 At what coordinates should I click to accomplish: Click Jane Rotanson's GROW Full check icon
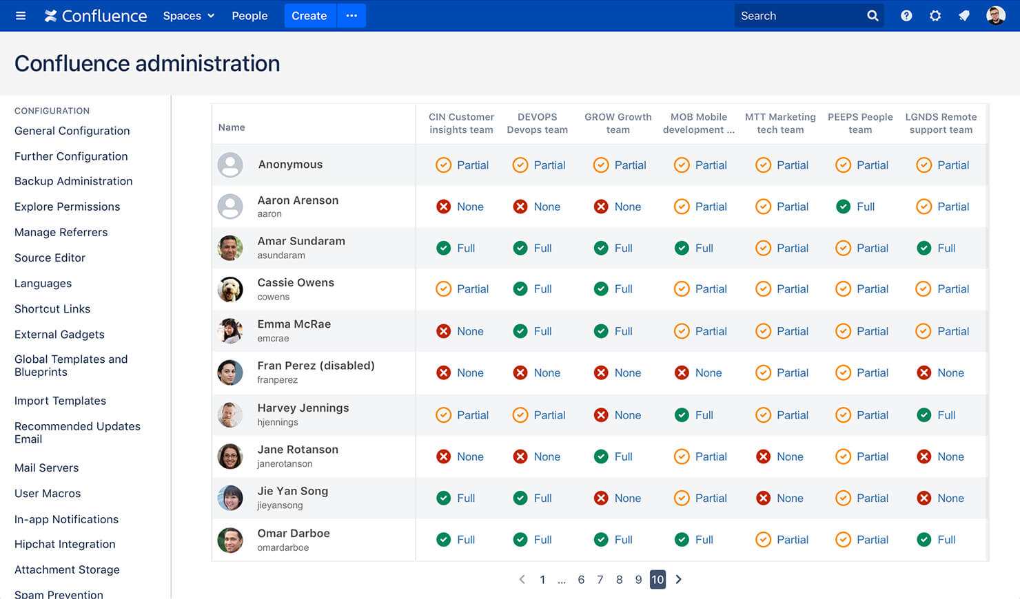pos(601,456)
